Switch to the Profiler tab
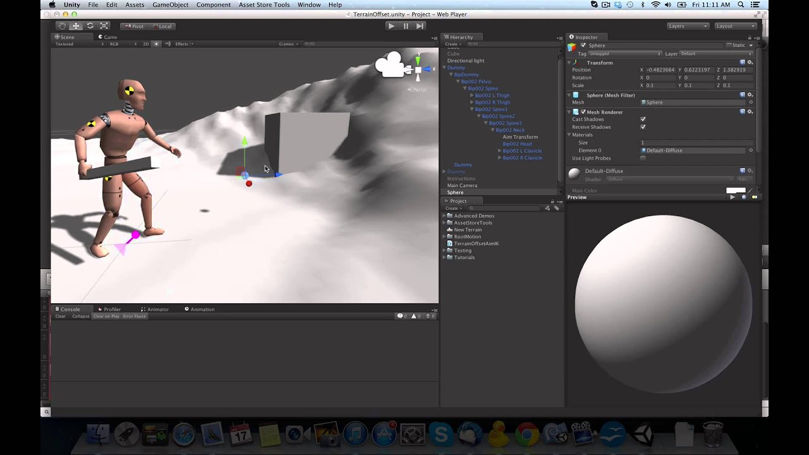Screen dimensions: 809x455 click(109, 309)
